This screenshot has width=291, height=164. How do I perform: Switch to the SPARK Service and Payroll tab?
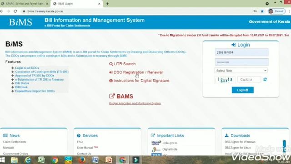pyautogui.click(x=25, y=4)
